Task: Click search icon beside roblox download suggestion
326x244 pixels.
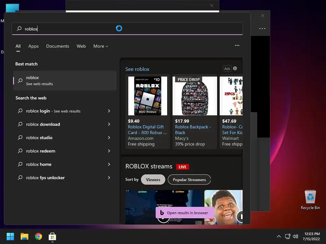Action: tap(20, 124)
